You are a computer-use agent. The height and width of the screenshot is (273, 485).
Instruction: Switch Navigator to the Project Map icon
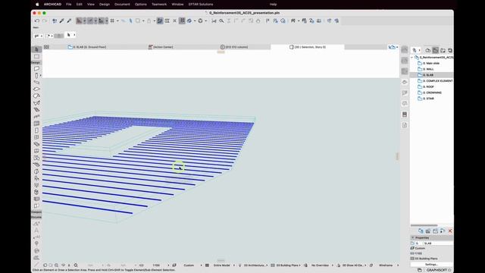[x=428, y=50]
